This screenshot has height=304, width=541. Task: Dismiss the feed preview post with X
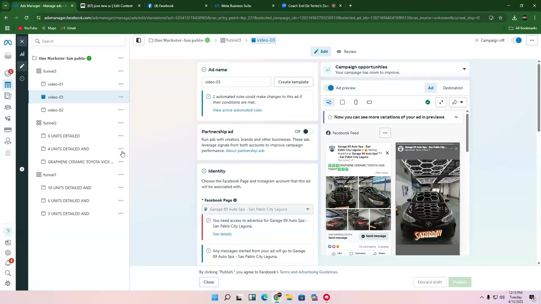387,153
